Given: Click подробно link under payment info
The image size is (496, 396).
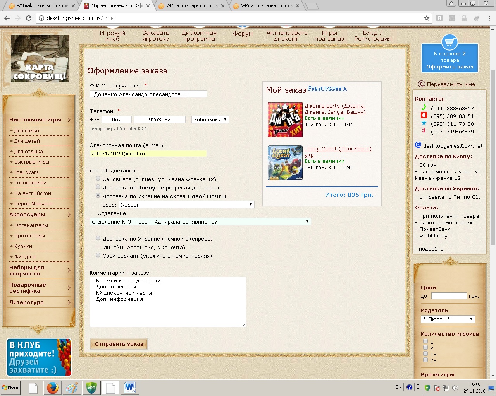Looking at the screenshot, I should (x=431, y=249).
